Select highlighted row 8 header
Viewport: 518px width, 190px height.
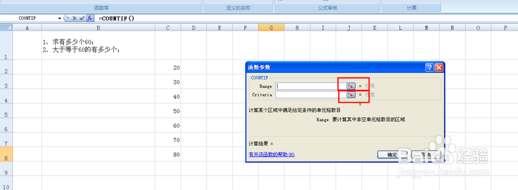[x=6, y=154]
